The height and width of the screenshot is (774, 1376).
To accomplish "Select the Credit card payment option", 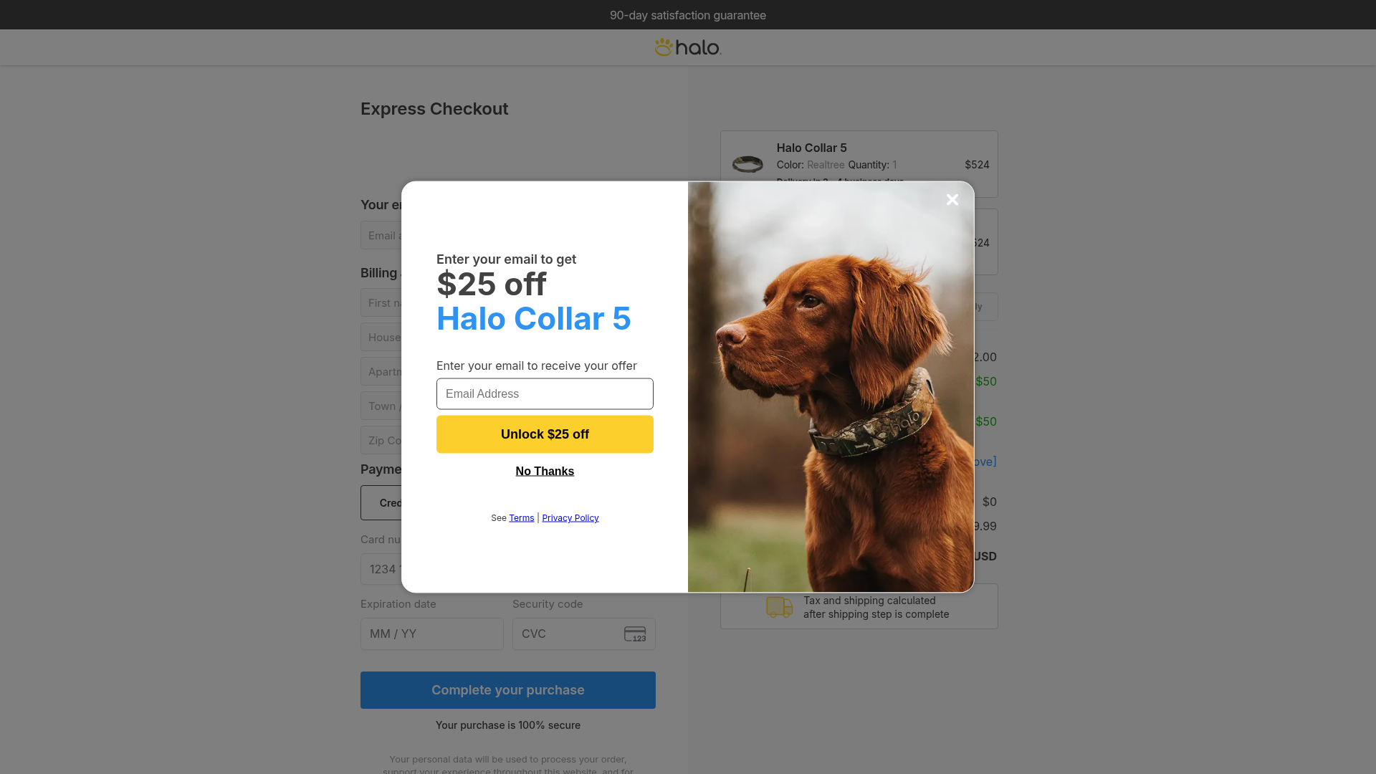I will pos(381,503).
